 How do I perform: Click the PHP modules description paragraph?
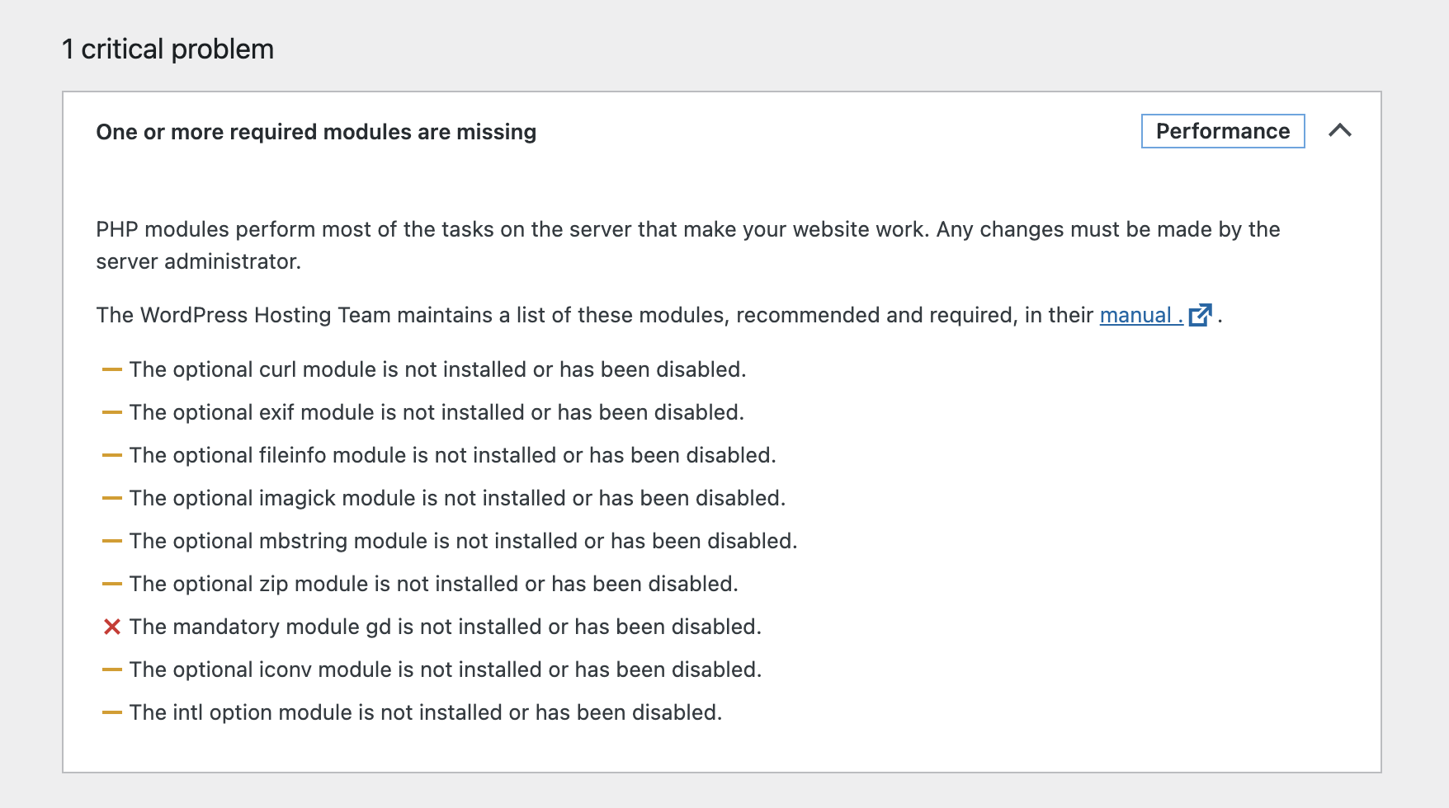coord(688,245)
